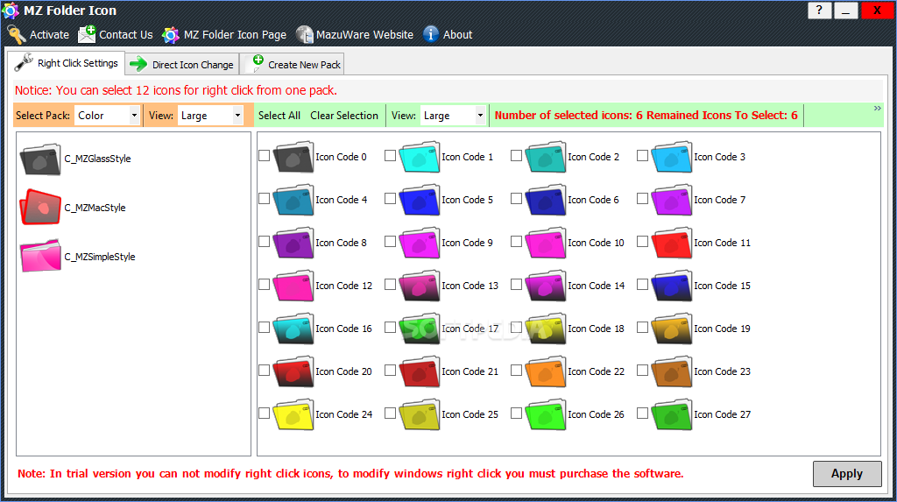Click Select All button
Image resolution: width=897 pixels, height=502 pixels.
[x=279, y=116]
